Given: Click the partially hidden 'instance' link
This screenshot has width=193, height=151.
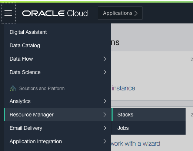Looking at the screenshot, I should click(x=123, y=88).
